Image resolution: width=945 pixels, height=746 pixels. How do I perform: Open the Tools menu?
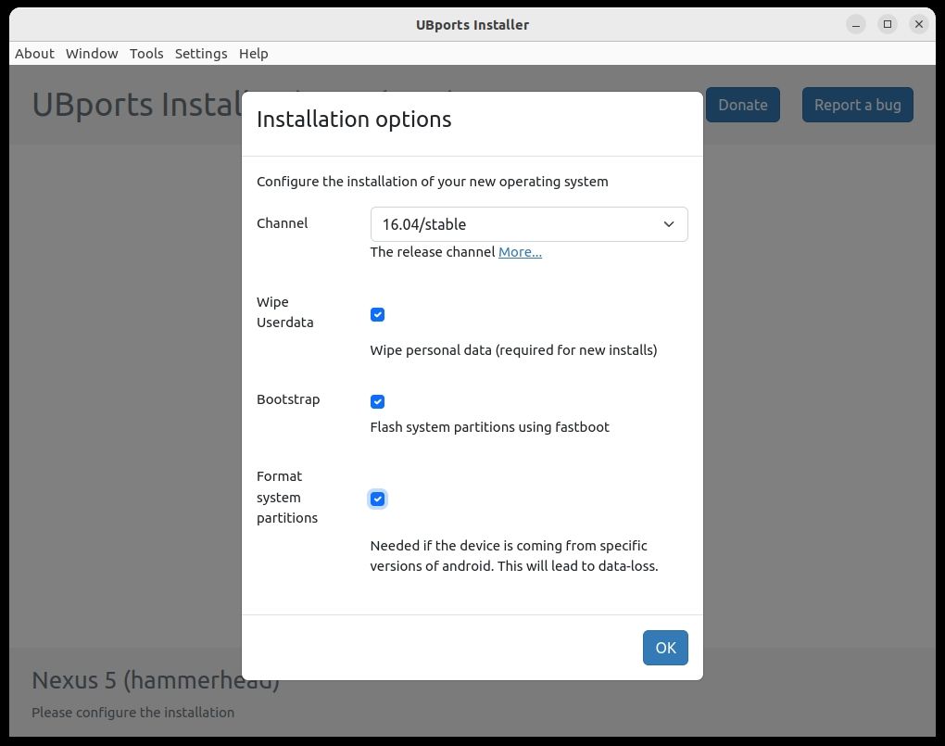pyautogui.click(x=146, y=54)
